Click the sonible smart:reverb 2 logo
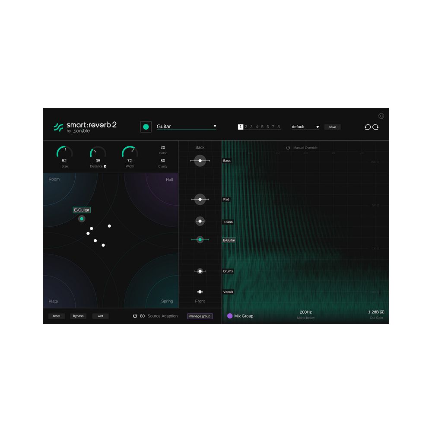Screen dimensions: 432x432 tap(85, 127)
